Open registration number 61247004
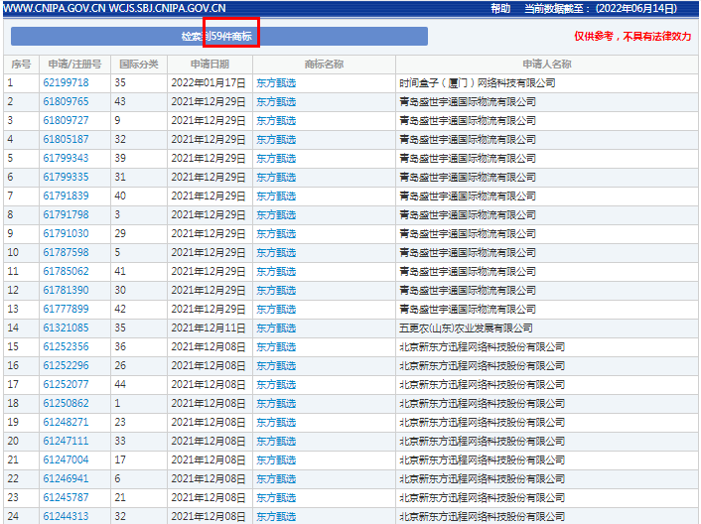 tap(66, 459)
